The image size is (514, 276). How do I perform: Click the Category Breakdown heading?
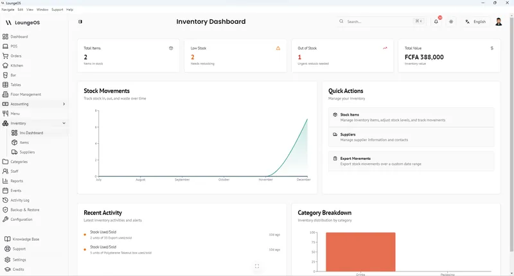point(324,213)
